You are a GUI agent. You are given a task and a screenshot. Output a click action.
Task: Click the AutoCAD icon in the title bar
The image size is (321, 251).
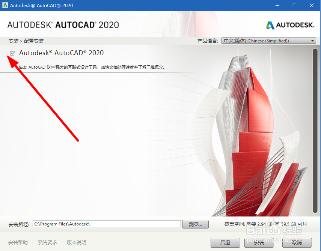coord(5,5)
